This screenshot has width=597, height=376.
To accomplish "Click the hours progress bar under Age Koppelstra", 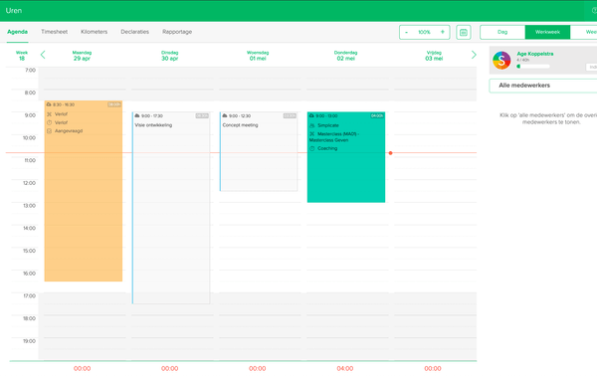I will click(x=533, y=67).
